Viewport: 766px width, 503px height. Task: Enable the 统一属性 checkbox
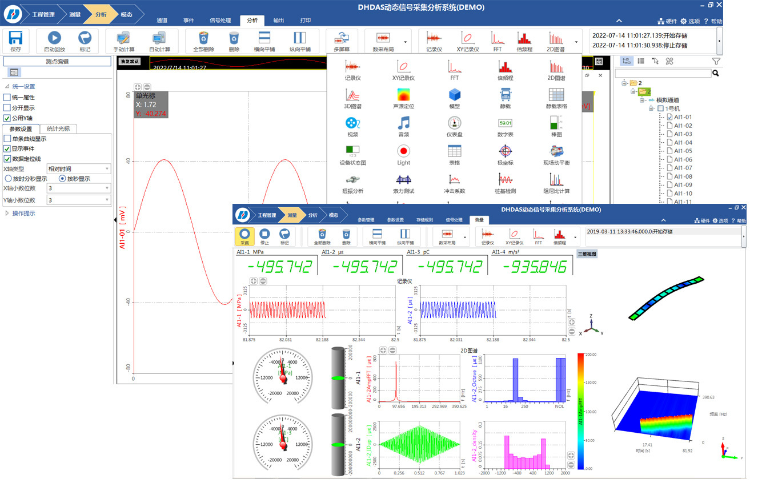click(x=7, y=98)
